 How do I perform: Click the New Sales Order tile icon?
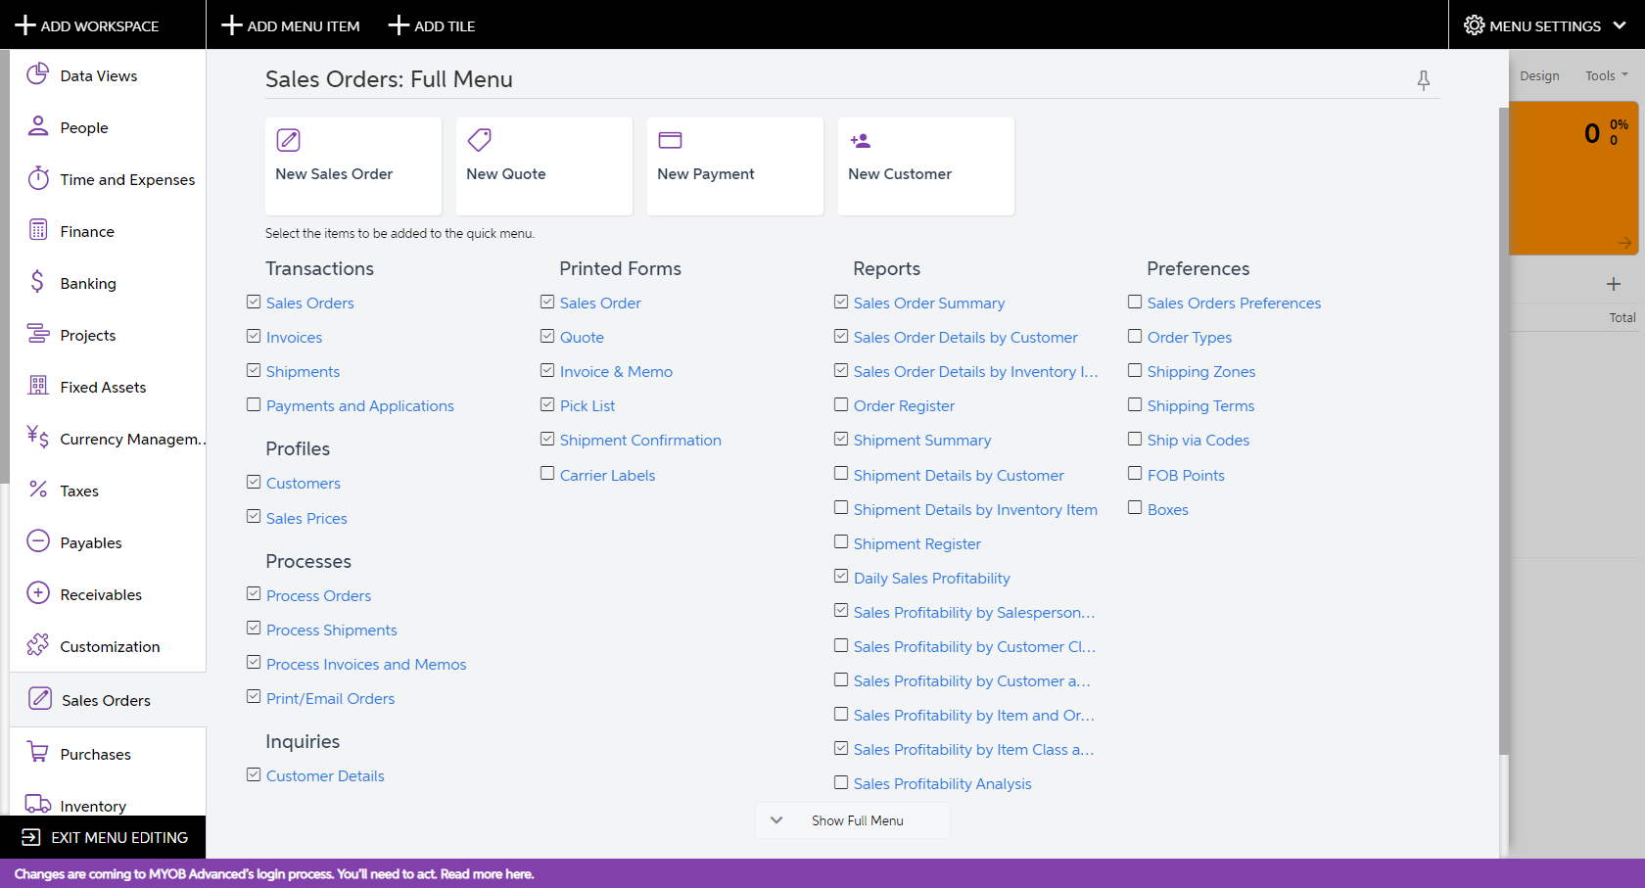289,140
